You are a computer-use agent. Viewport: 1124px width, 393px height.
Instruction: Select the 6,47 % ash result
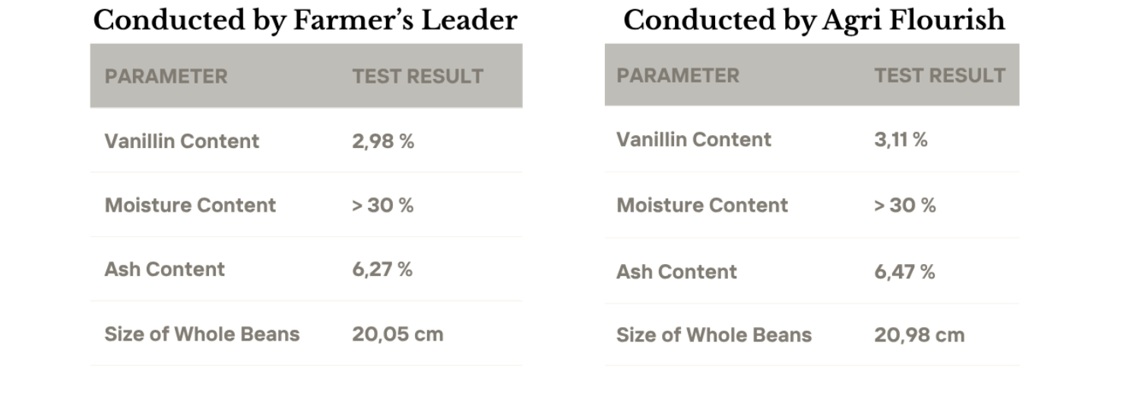click(x=904, y=272)
